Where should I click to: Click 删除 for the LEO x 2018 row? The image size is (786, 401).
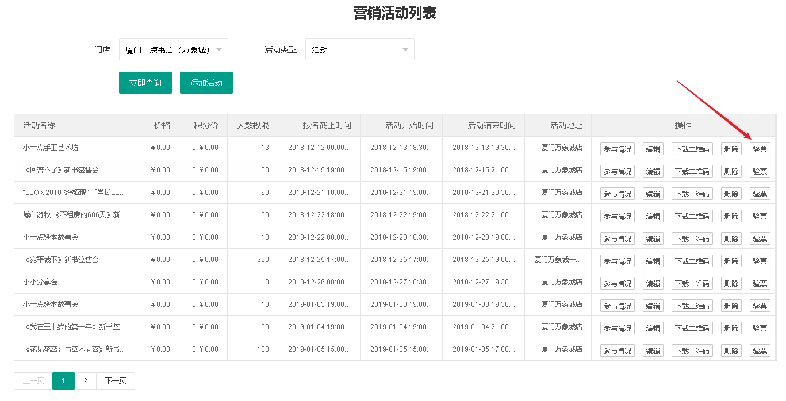tap(731, 194)
